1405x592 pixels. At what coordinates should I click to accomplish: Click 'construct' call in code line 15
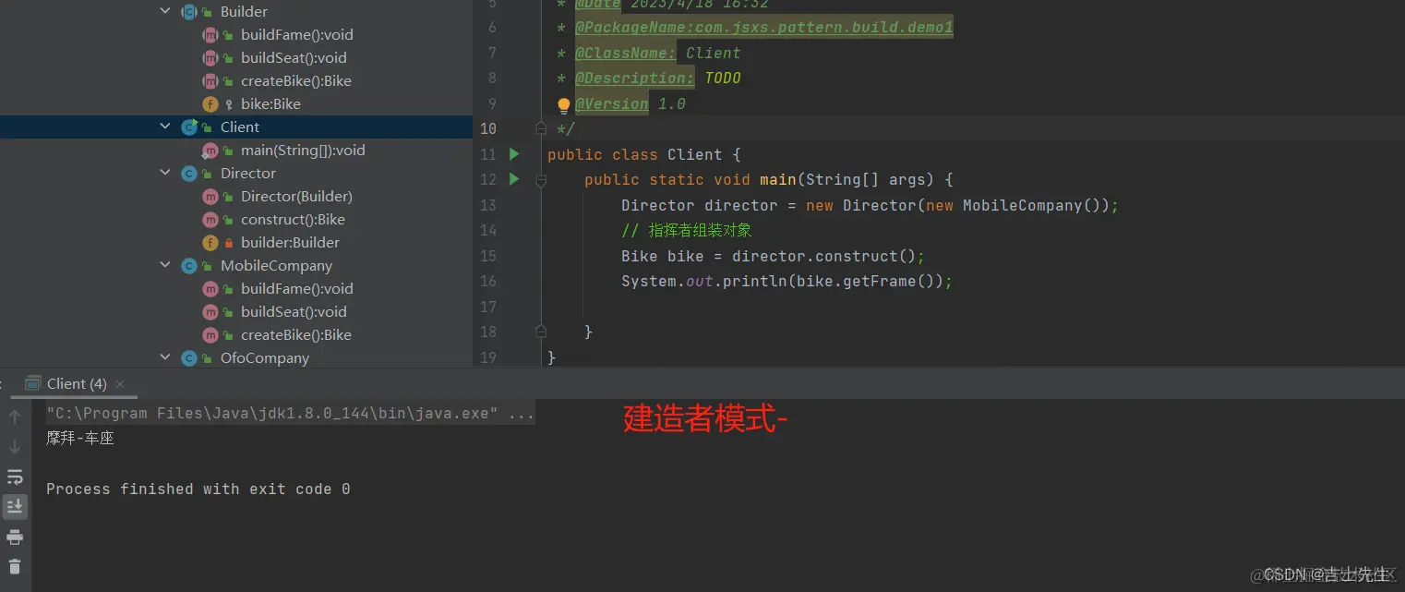pyautogui.click(x=857, y=256)
